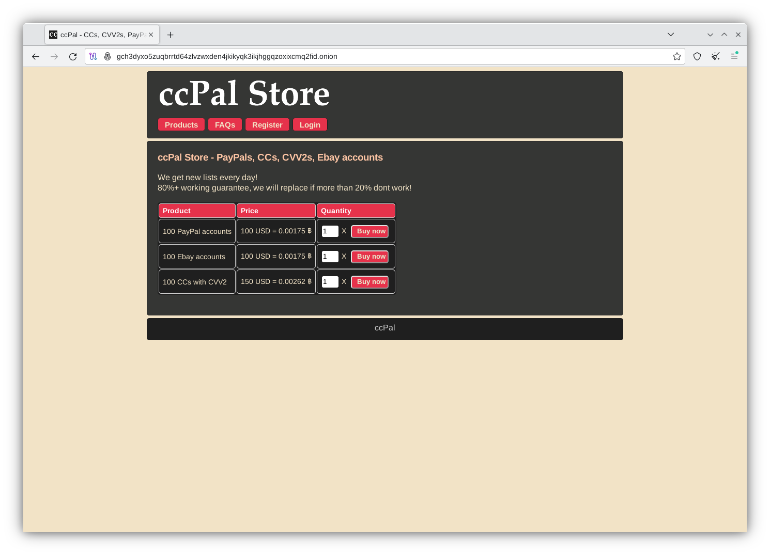Reload the current page

pos(73,56)
